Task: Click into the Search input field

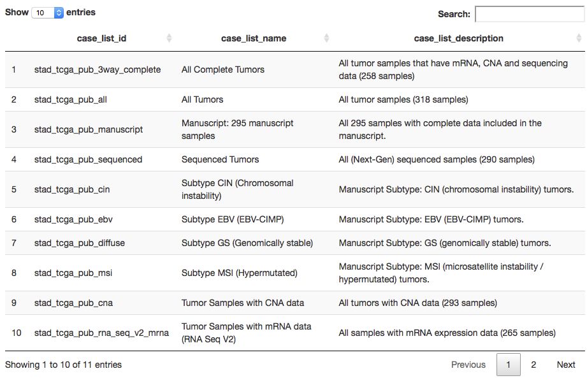Action: click(529, 14)
